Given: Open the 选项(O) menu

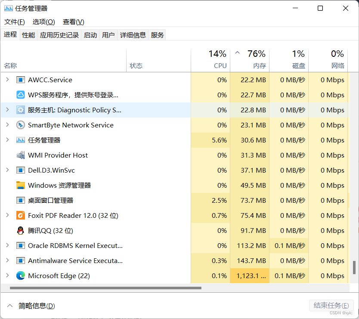Looking at the screenshot, I should pyautogui.click(x=44, y=22).
